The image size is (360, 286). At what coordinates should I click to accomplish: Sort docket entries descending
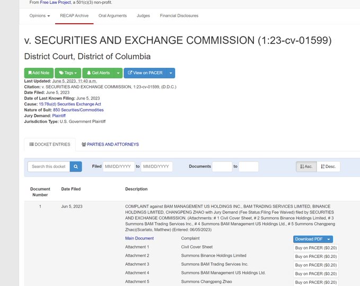click(x=328, y=166)
